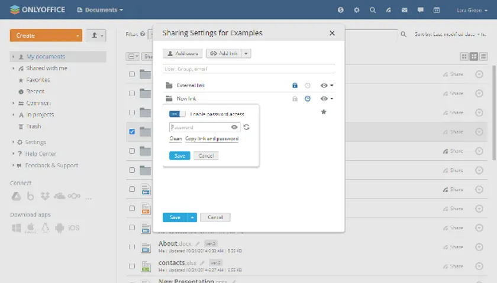Regenerate password with the refresh icon
Viewport: 497px width, 283px height.
[x=246, y=127]
